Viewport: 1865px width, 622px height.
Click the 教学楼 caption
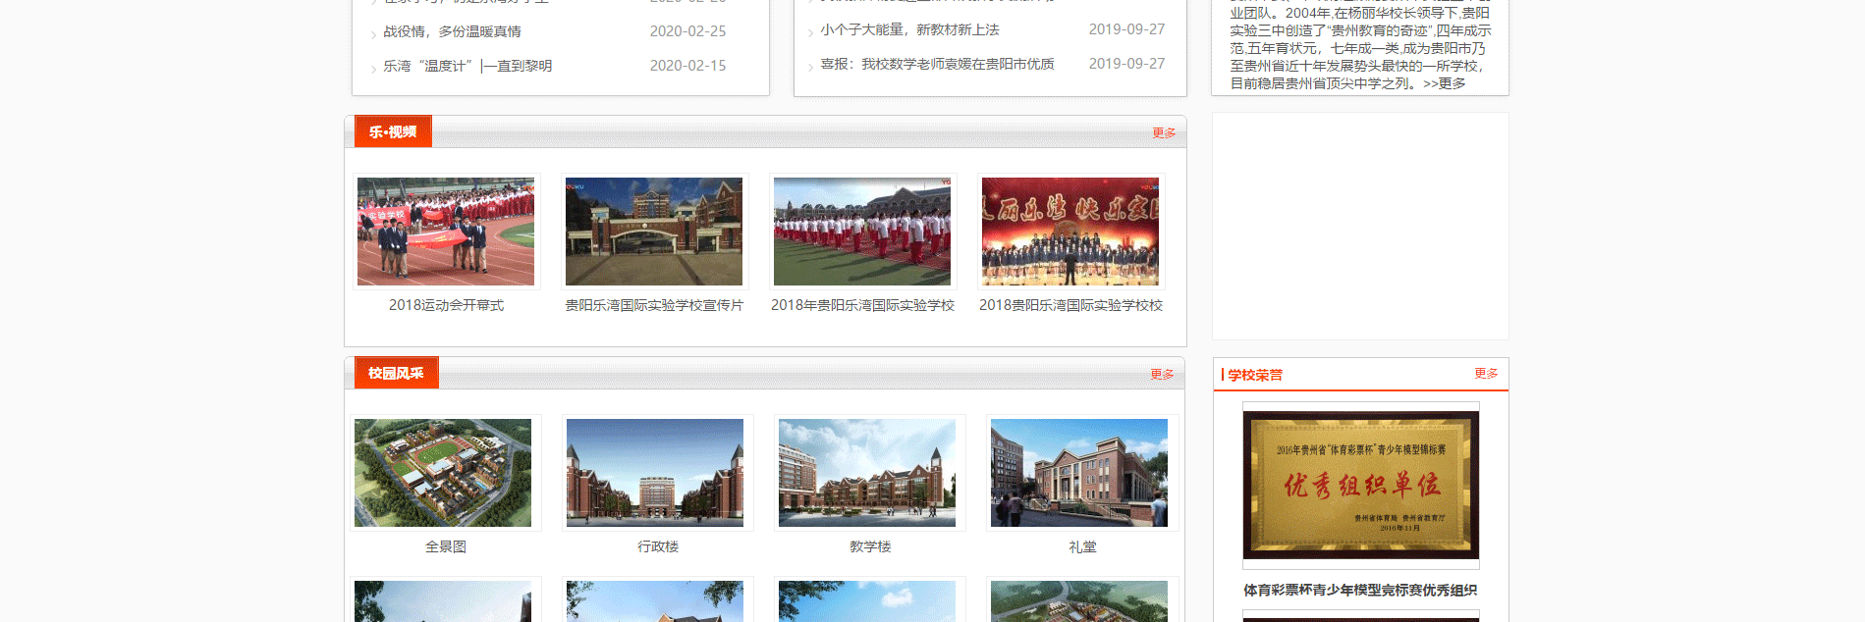(870, 546)
